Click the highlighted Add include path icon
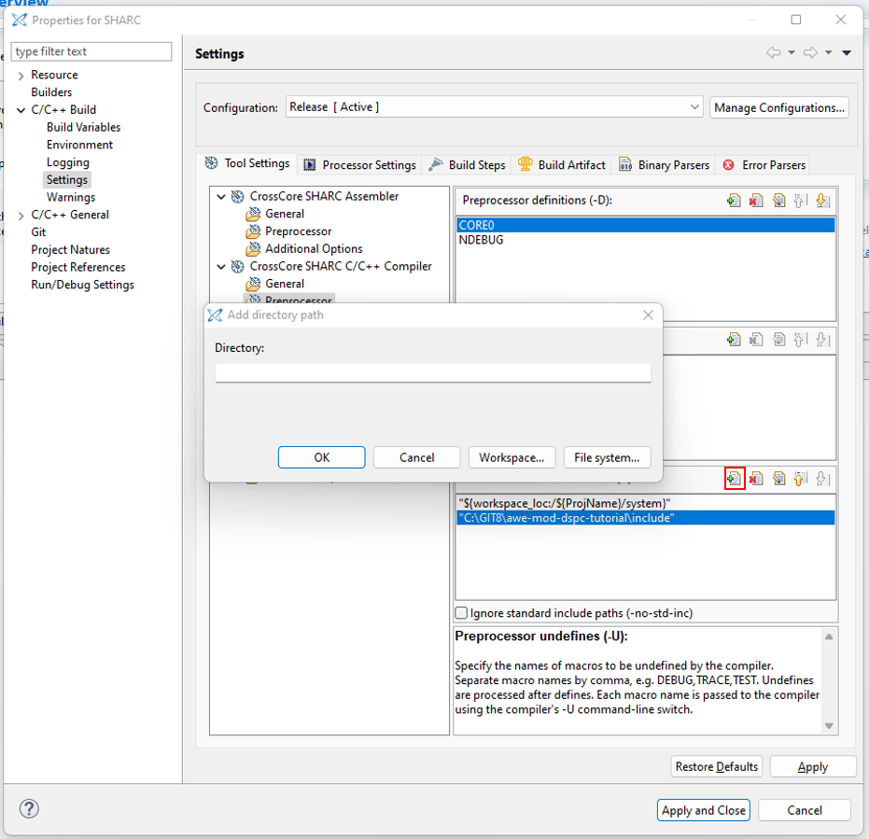Screen dimensions: 869x839 point(735,479)
